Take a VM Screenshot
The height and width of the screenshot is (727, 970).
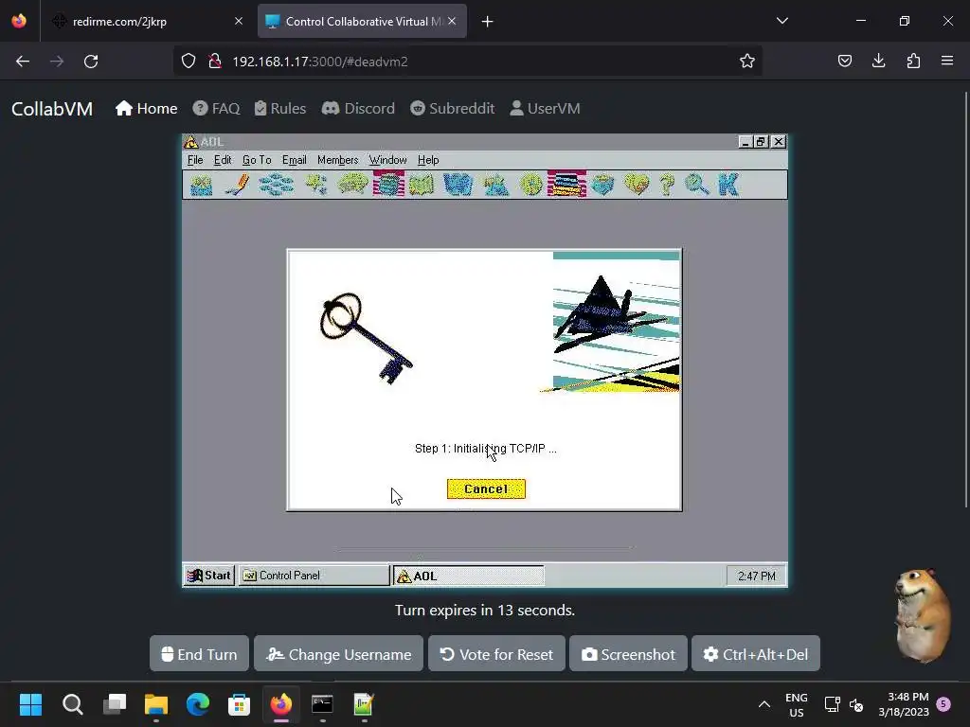coord(628,654)
